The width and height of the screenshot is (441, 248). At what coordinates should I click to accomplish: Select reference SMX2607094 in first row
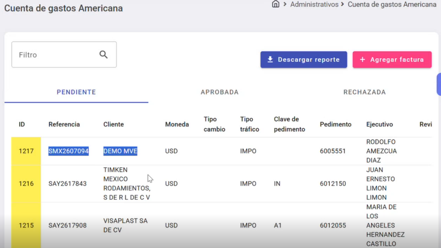coord(68,151)
